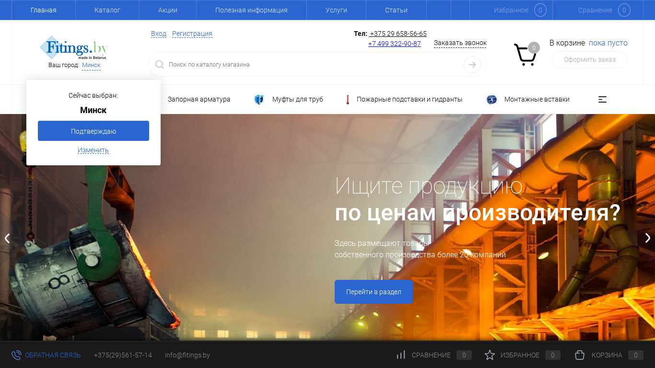655x368 pixels.
Task: Click the Вход login link
Action: (x=159, y=34)
